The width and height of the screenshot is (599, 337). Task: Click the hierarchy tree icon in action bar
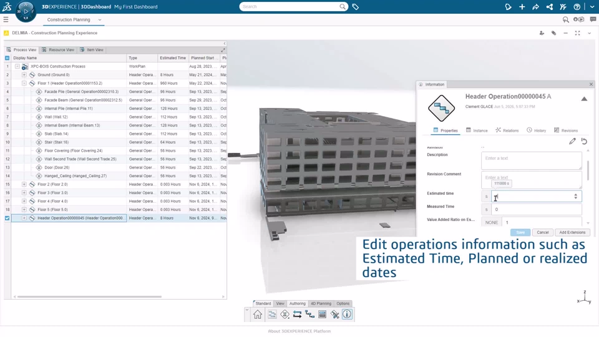click(x=309, y=314)
